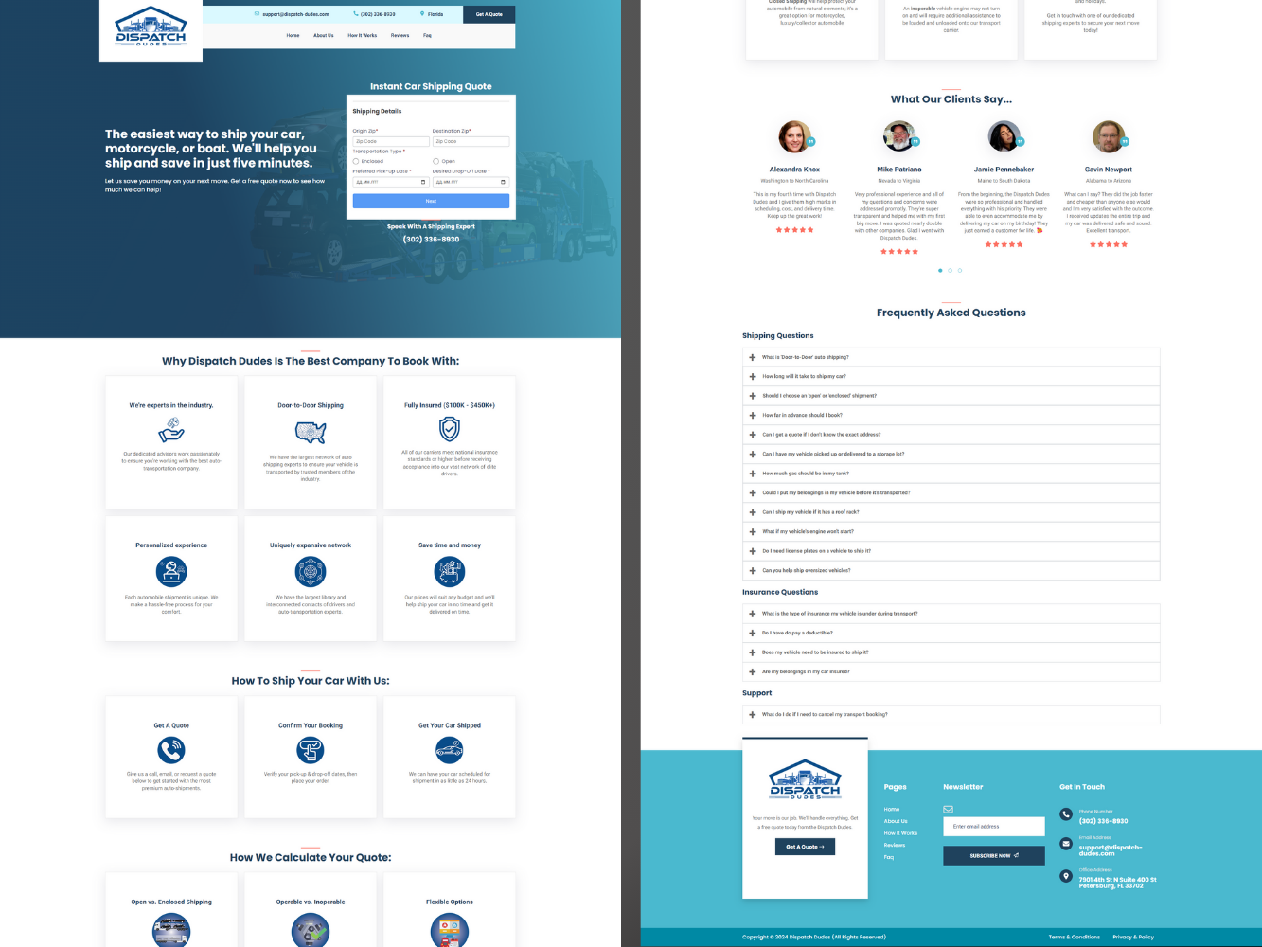Click the Uniquely expansive network icon
The width and height of the screenshot is (1262, 947).
311,571
